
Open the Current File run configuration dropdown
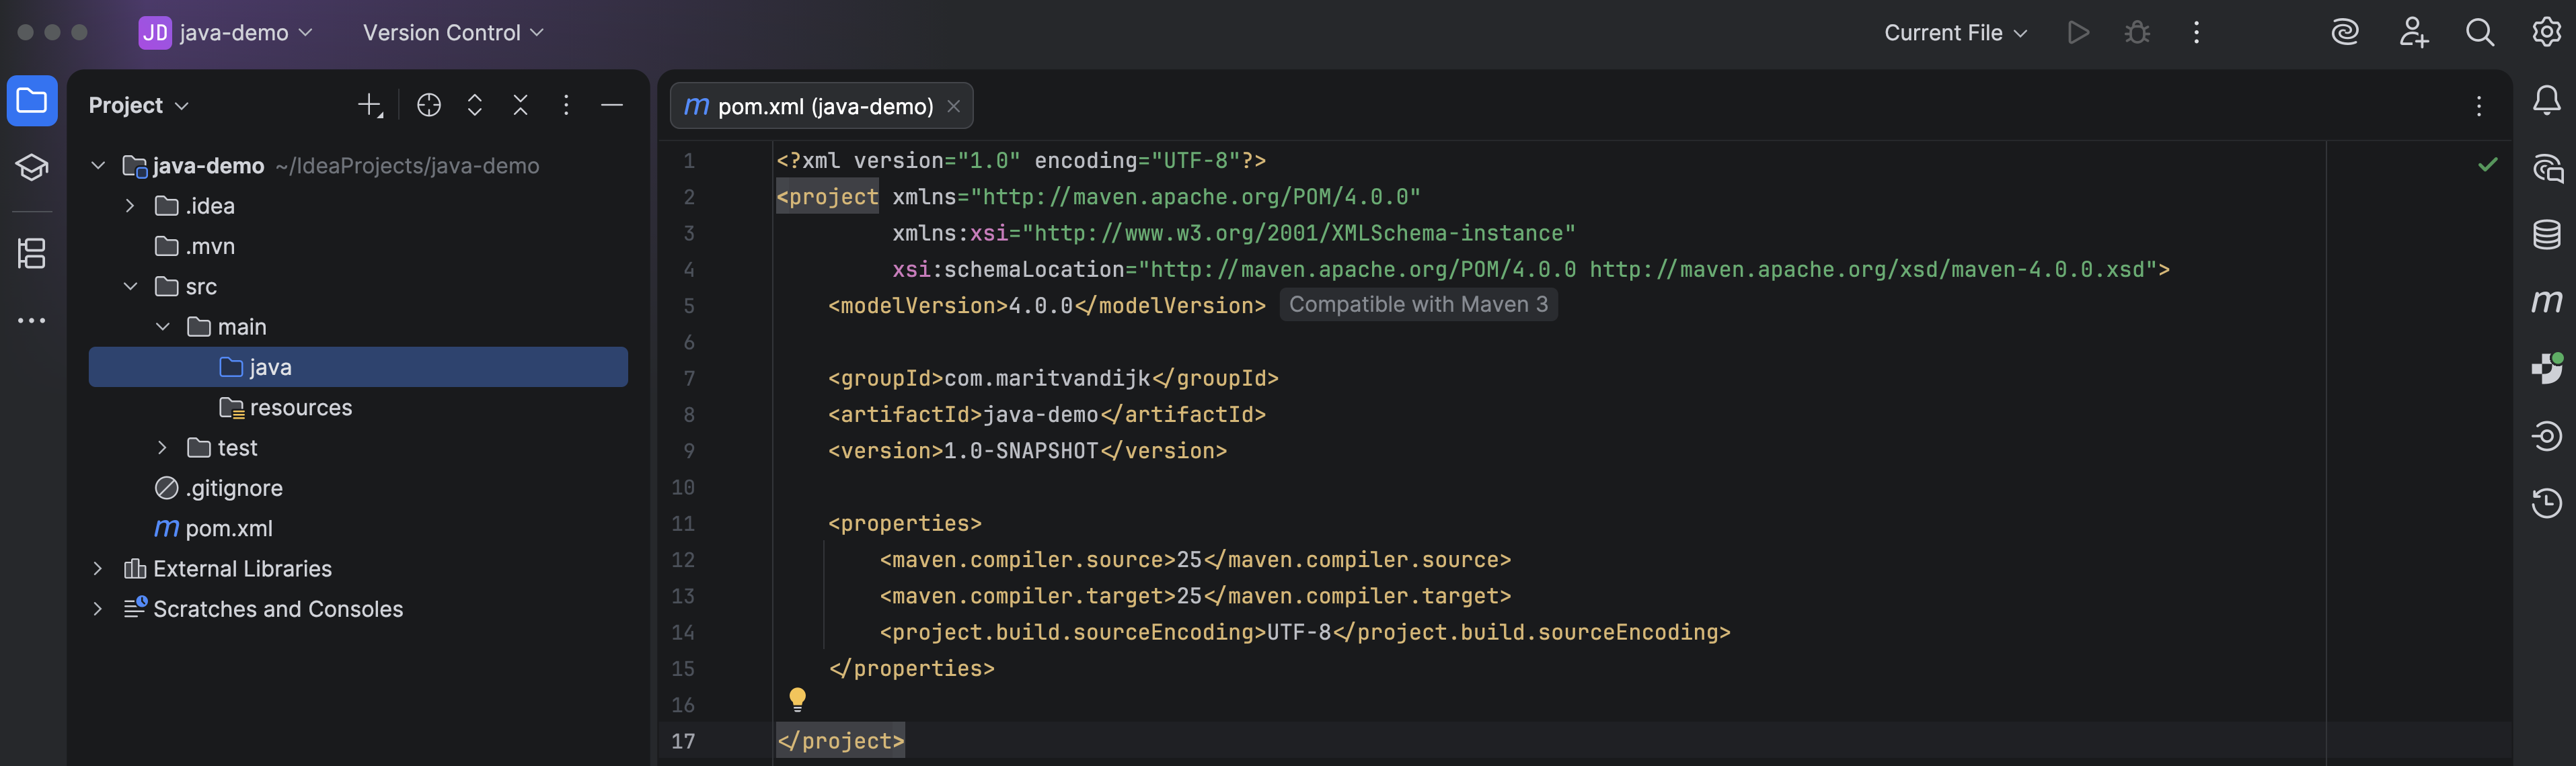pos(1955,33)
